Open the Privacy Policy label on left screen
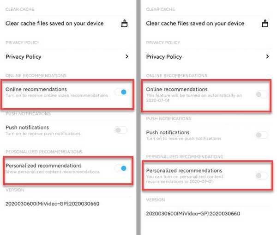The image size is (277, 235). (24, 56)
